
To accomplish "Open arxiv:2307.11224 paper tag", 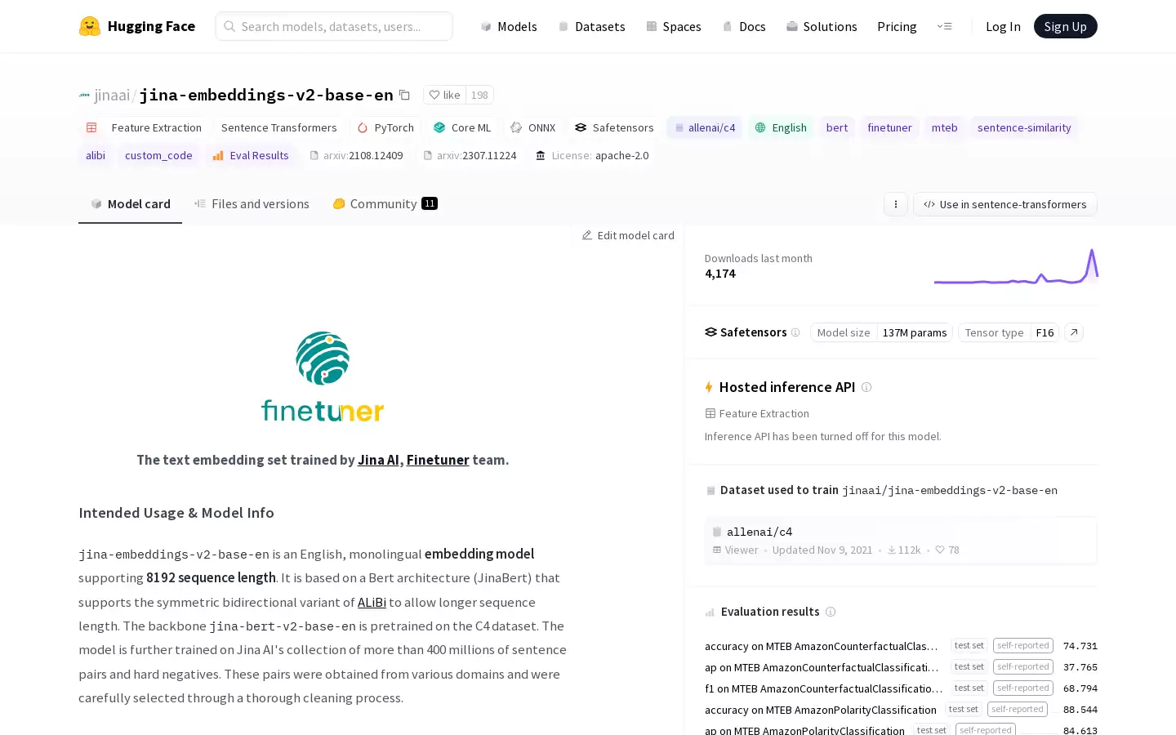I will point(470,155).
